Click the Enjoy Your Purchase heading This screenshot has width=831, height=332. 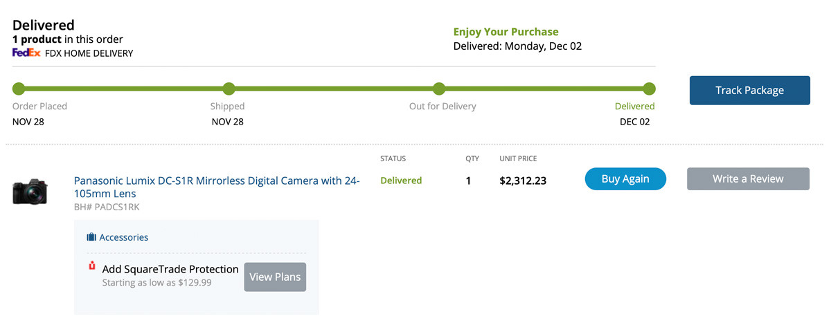[506, 32]
